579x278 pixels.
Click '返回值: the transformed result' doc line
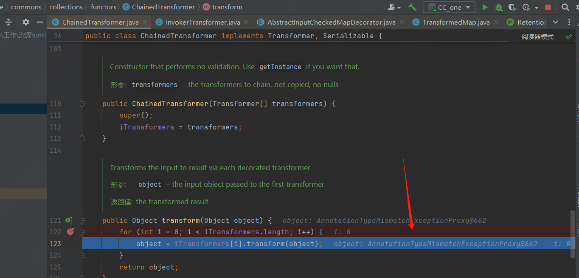click(160, 202)
